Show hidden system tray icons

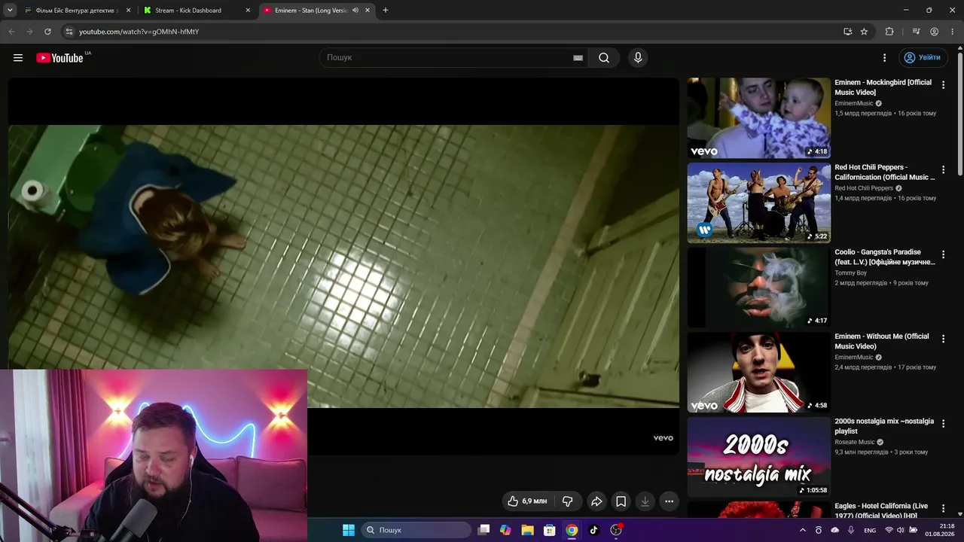tap(802, 530)
